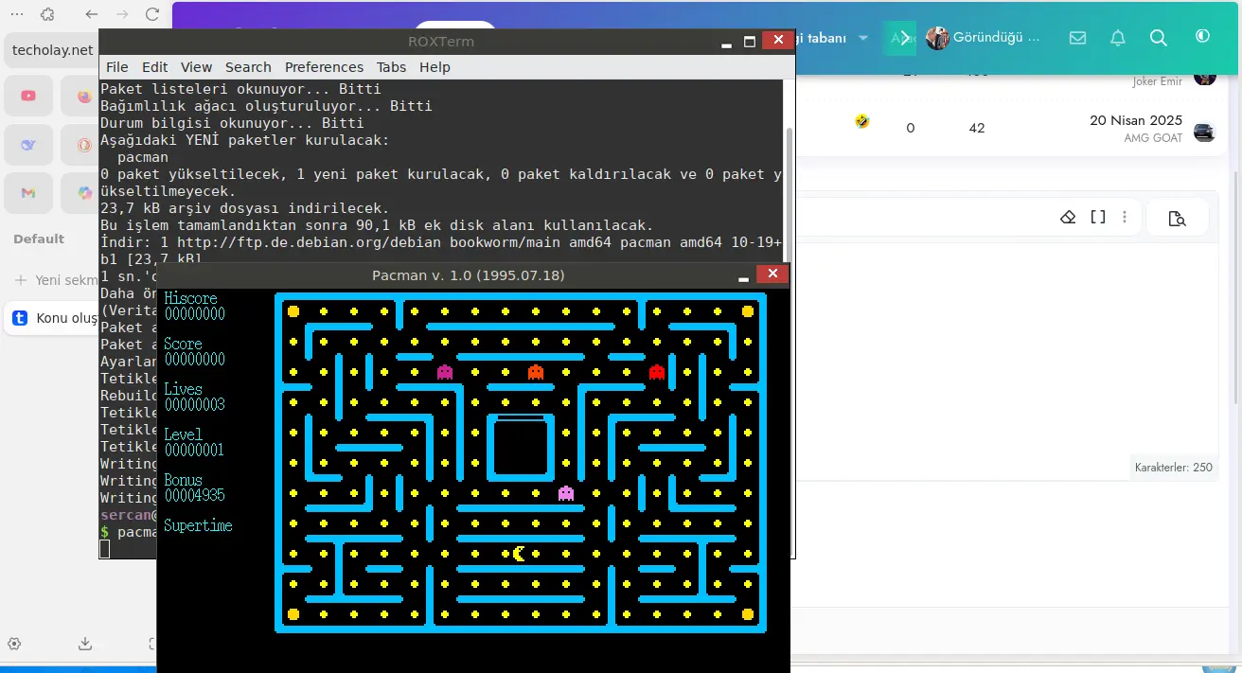Image resolution: width=1242 pixels, height=673 pixels.
Task: Click the terminal cursor block
Action: 105,549
